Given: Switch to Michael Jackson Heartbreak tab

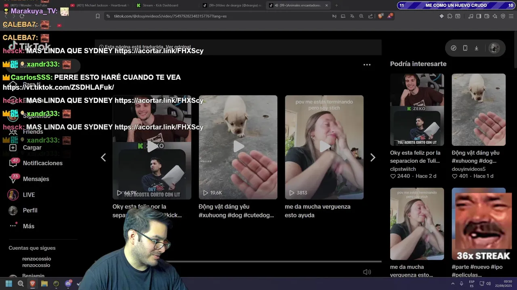Looking at the screenshot, I should (x=99, y=5).
